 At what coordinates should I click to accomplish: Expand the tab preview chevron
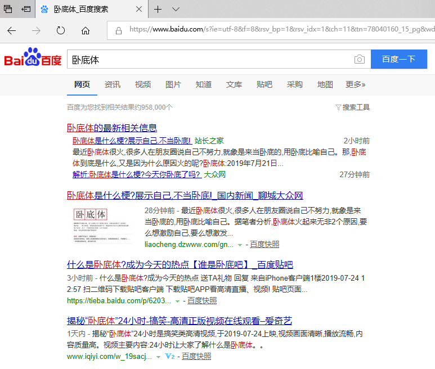pyautogui.click(x=176, y=9)
